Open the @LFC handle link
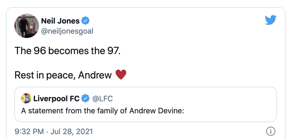 (x=102, y=99)
